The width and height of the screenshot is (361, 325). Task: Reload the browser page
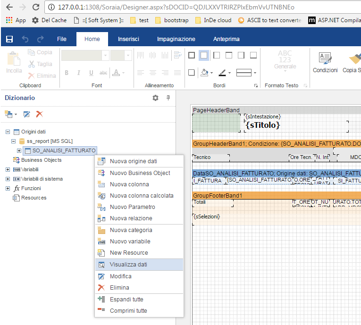(36, 7)
